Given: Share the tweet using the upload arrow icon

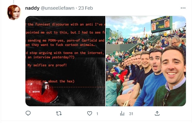Looking at the screenshot, I should (x=157, y=113).
